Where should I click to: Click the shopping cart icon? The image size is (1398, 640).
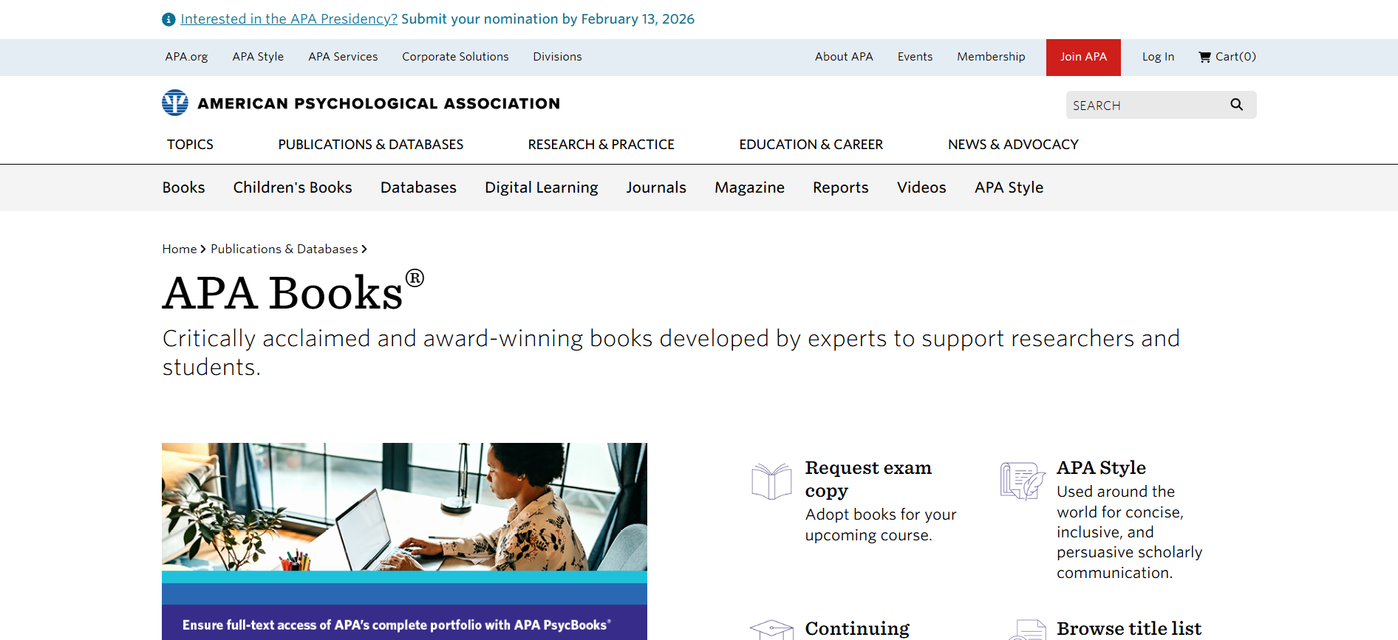tap(1204, 57)
